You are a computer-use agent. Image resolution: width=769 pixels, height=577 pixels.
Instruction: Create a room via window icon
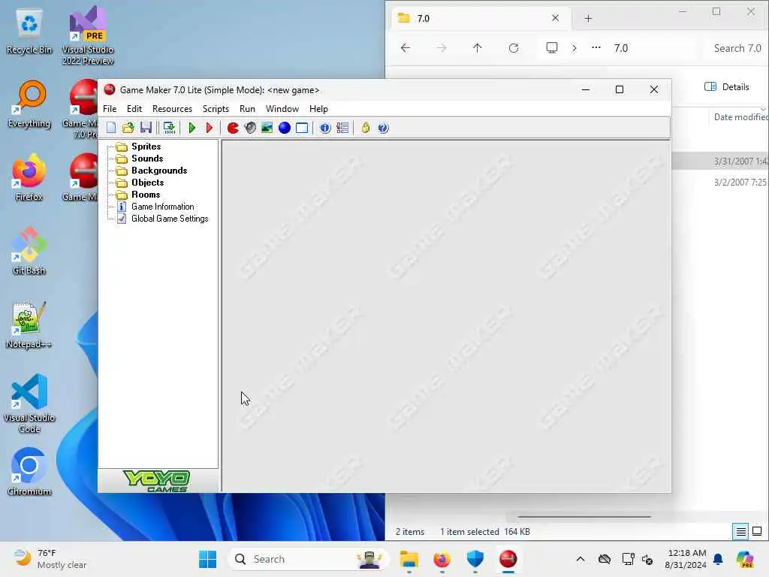tap(302, 128)
